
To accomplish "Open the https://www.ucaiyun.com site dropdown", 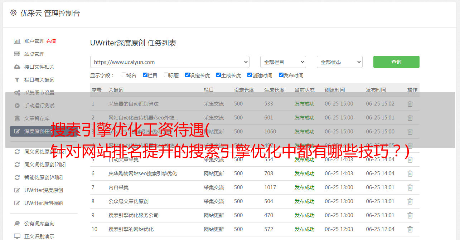I will (x=170, y=62).
